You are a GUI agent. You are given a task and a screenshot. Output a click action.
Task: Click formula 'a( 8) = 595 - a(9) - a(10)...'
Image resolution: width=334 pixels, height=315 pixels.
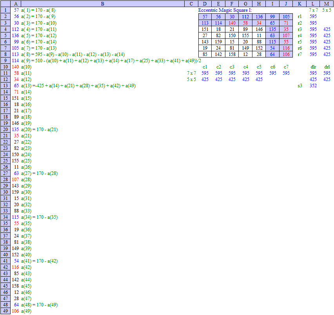73,54
